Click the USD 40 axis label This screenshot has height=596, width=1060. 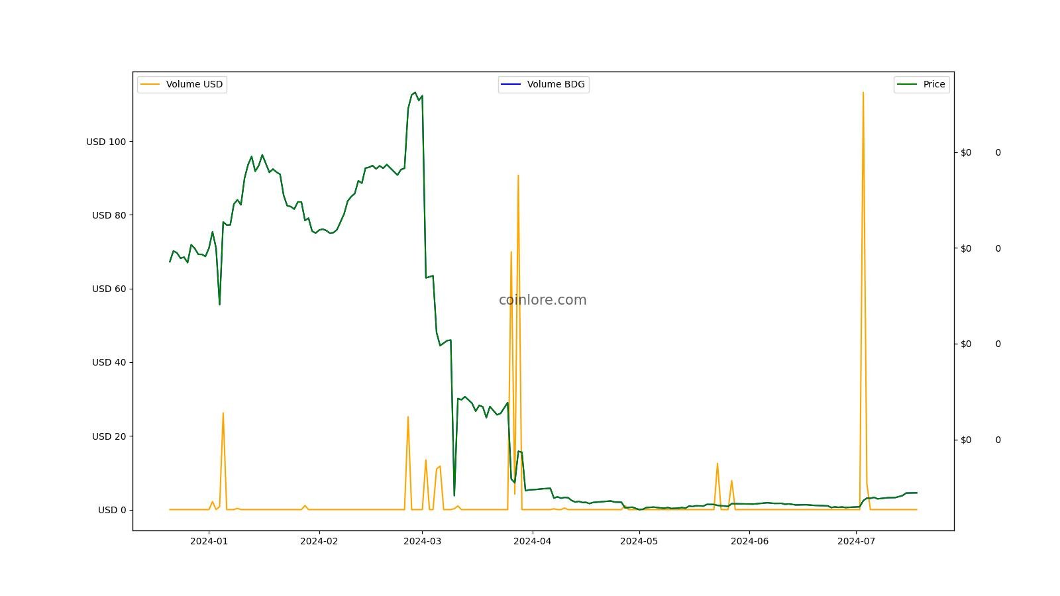coord(109,362)
